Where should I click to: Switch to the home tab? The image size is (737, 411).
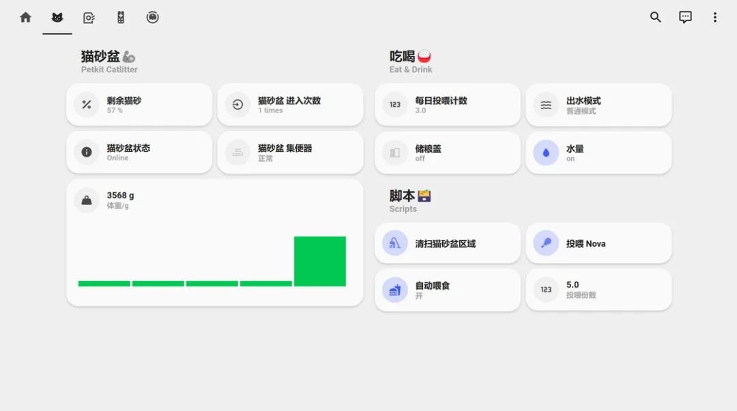[25, 18]
